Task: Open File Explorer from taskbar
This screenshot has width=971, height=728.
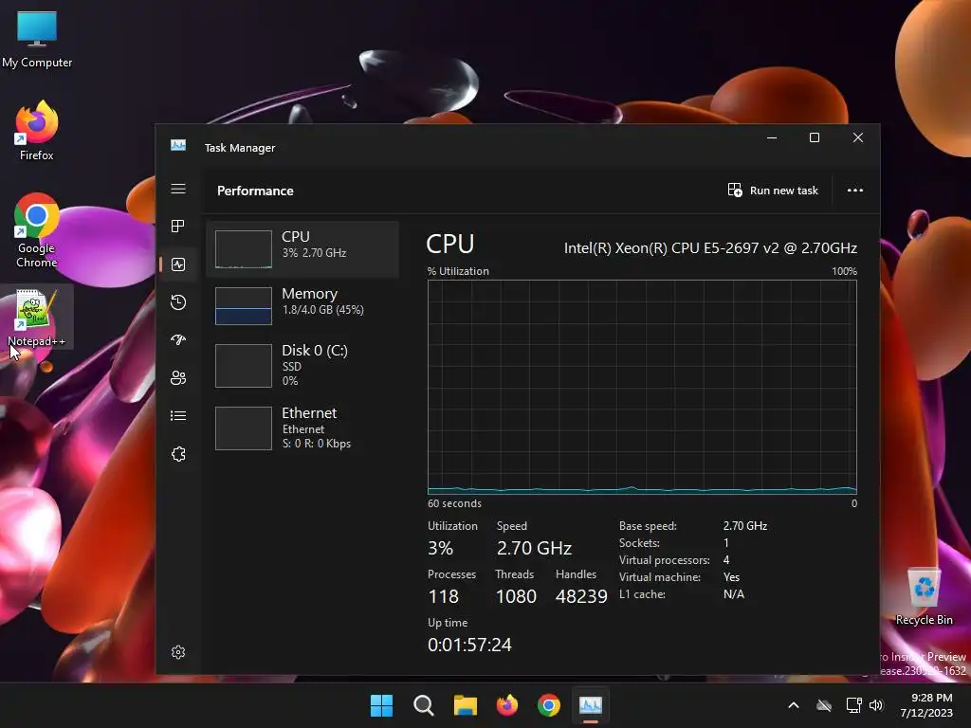Action: 465,705
